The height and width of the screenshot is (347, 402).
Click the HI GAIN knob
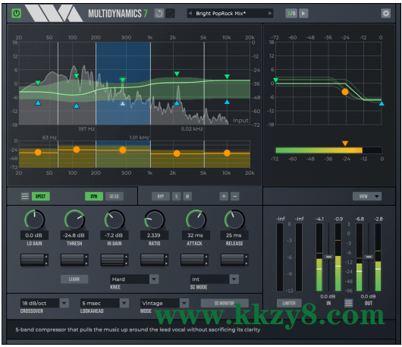tap(115, 219)
